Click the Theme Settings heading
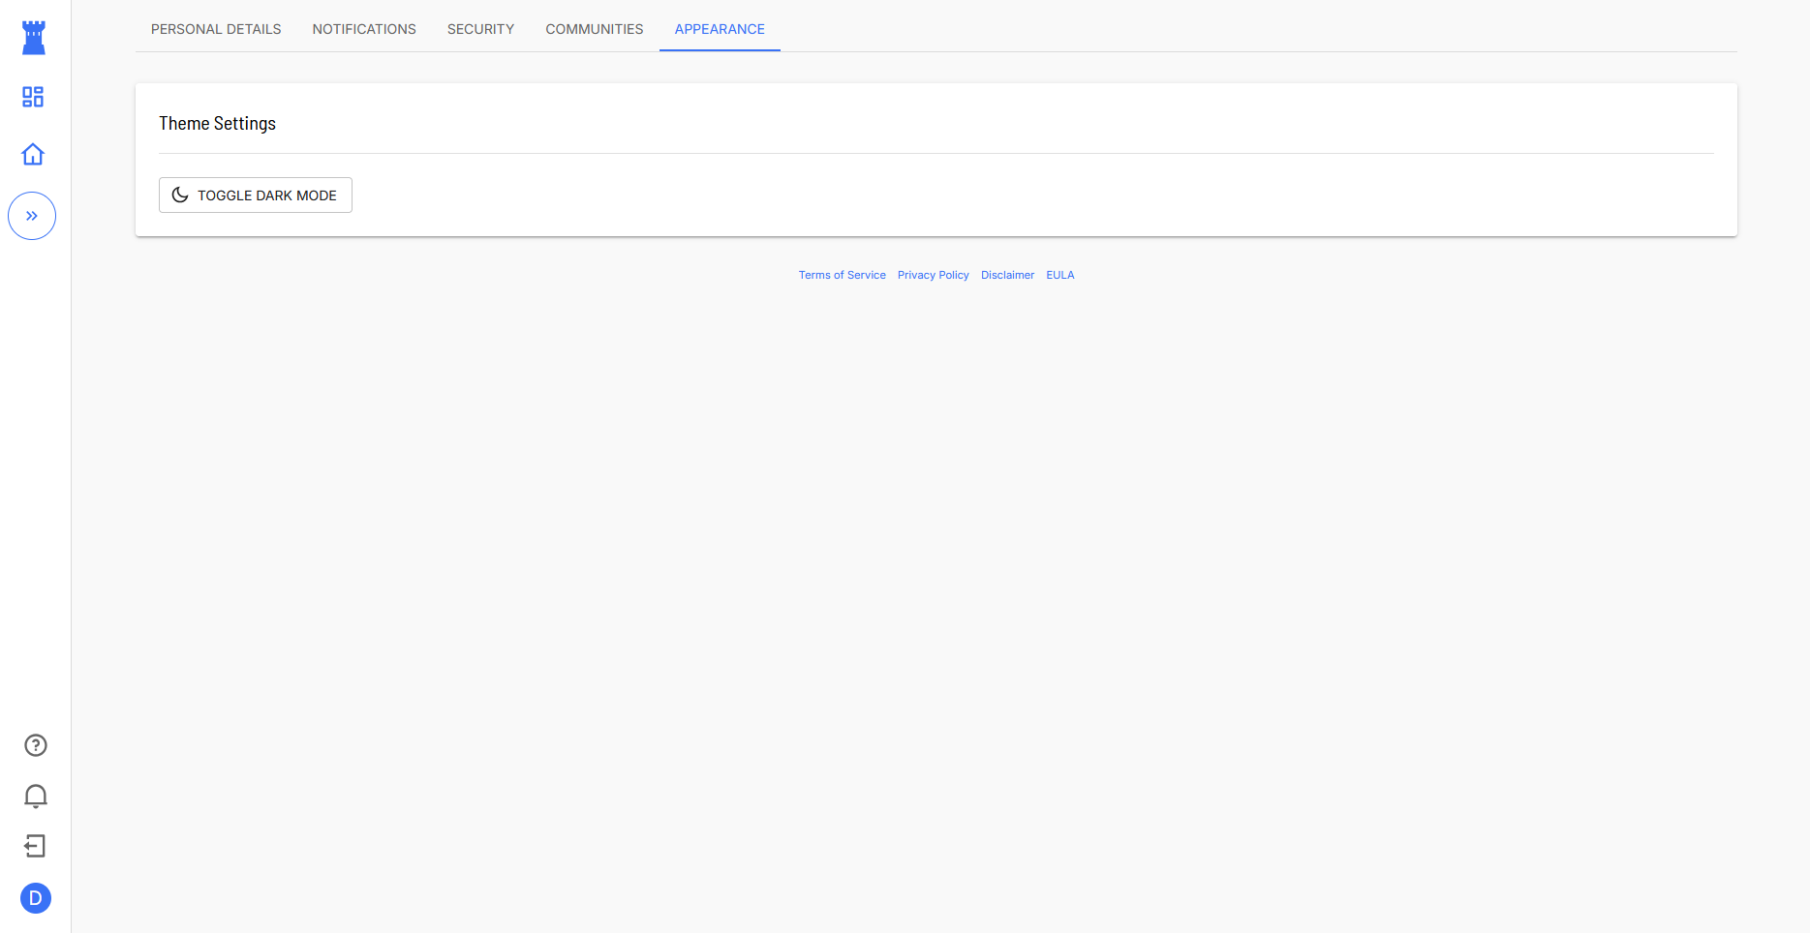 (218, 124)
